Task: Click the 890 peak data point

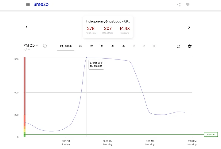Action: 87,58
